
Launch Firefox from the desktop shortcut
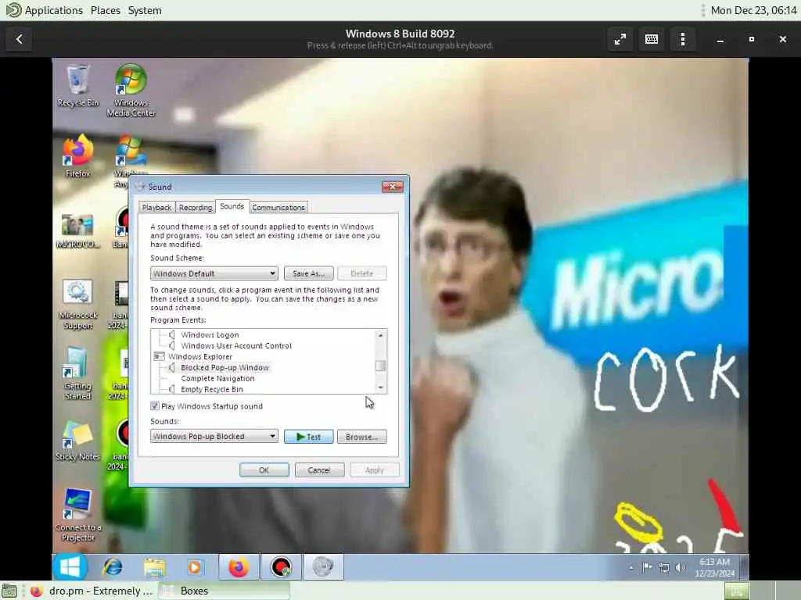coord(77,156)
